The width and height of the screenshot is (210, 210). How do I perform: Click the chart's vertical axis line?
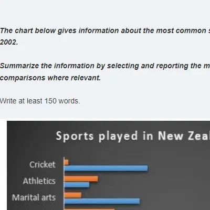tap(64, 183)
